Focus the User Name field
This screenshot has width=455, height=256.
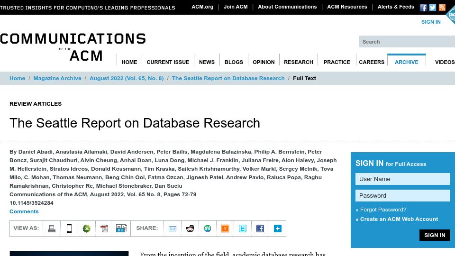pyautogui.click(x=403, y=179)
